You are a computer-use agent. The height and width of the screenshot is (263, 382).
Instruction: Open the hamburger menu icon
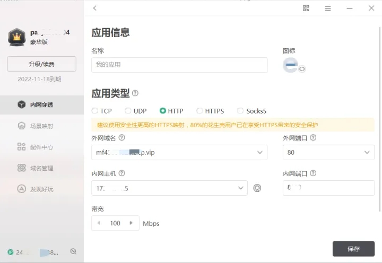point(328,8)
